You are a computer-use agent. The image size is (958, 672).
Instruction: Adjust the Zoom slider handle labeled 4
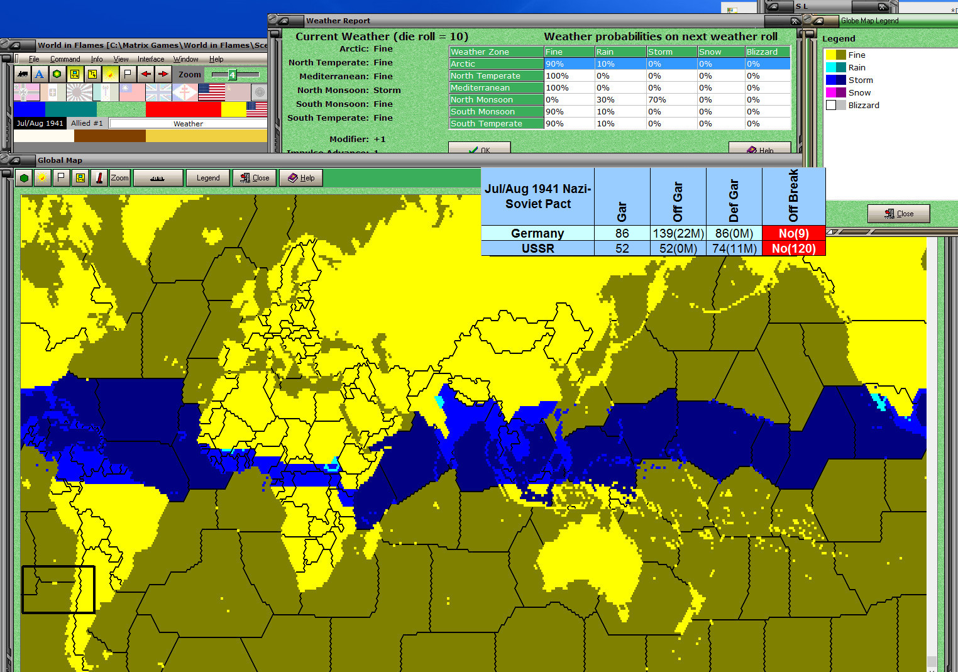pyautogui.click(x=232, y=75)
